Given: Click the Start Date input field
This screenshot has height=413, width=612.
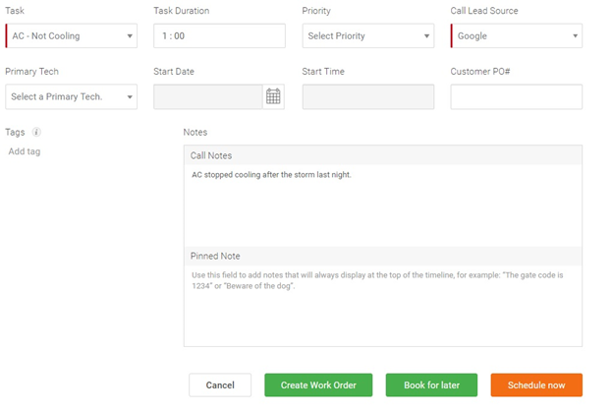Looking at the screenshot, I should coord(207,96).
